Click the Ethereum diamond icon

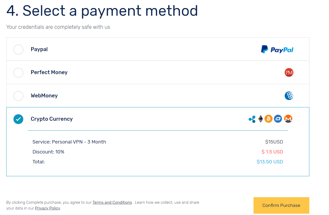point(260,119)
